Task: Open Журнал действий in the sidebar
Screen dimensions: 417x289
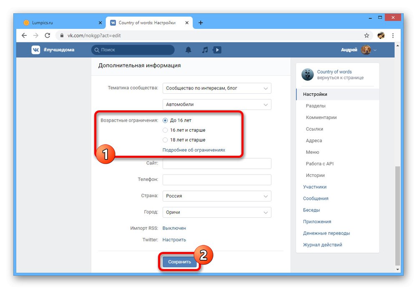Action: coord(323,244)
